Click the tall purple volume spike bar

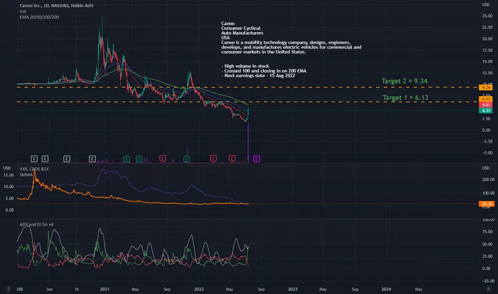(x=248, y=142)
